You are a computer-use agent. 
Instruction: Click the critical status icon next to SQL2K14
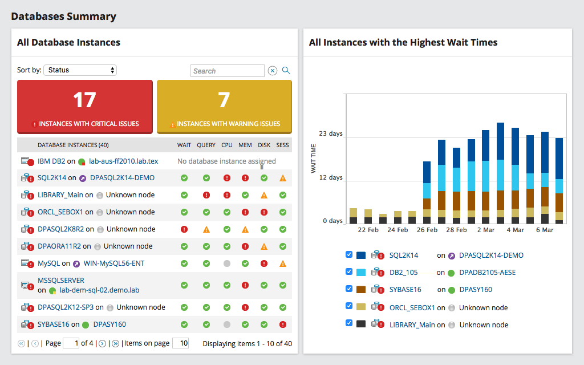click(30, 178)
